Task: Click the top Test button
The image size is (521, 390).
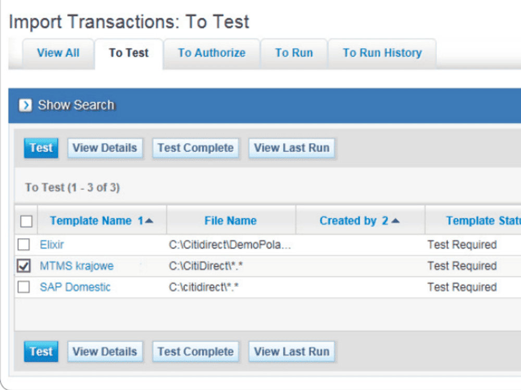Action: tap(41, 148)
